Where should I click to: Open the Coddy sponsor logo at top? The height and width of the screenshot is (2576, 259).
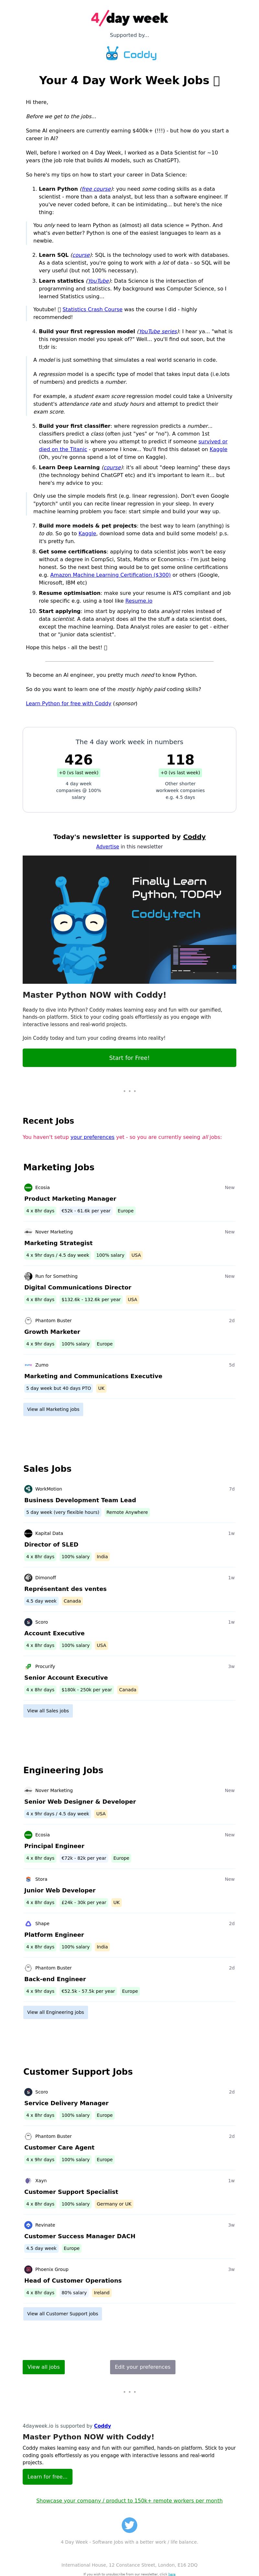pyautogui.click(x=130, y=54)
